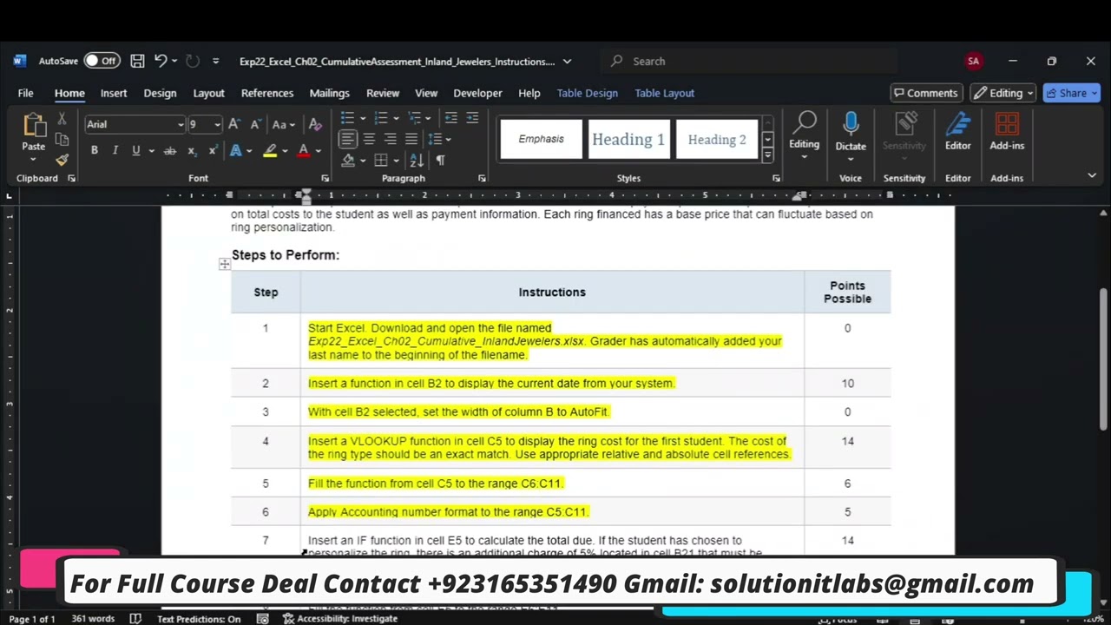This screenshot has width=1111, height=625.
Task: Click the table move handle icon
Action: pyautogui.click(x=225, y=264)
